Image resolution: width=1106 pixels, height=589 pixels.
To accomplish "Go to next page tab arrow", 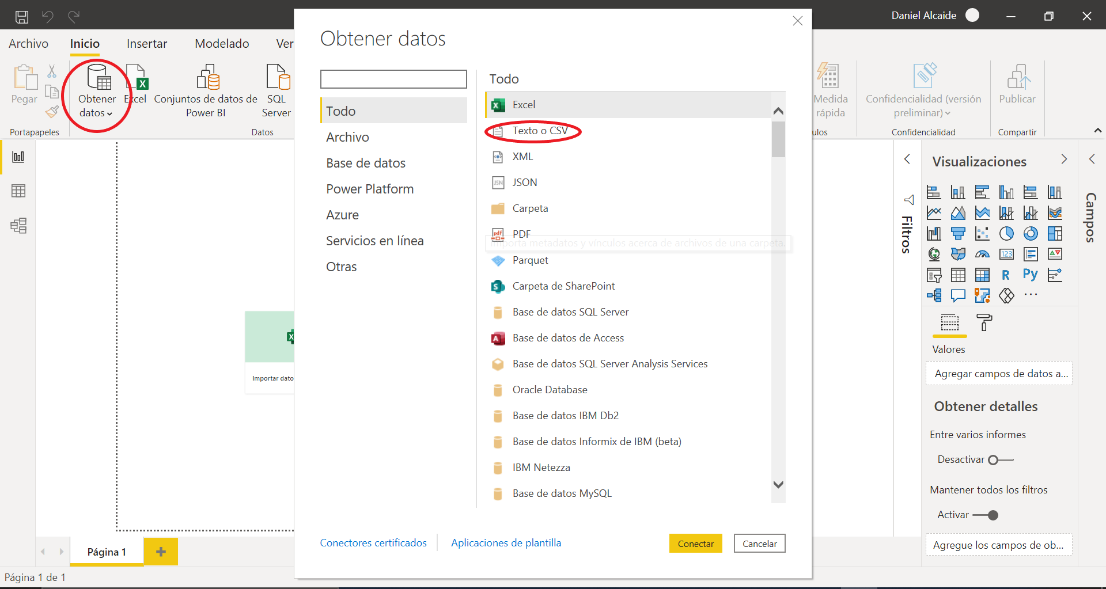I will tap(61, 552).
